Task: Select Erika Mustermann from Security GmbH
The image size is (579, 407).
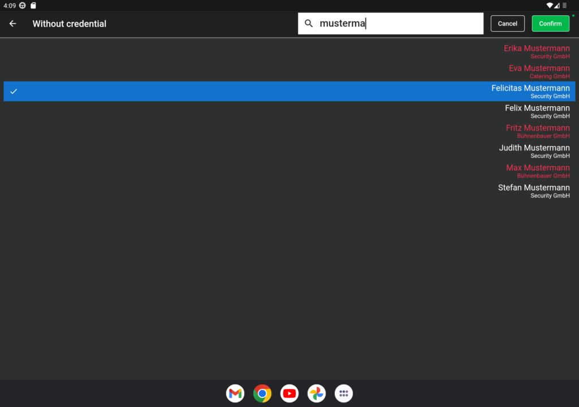Action: 289,51
